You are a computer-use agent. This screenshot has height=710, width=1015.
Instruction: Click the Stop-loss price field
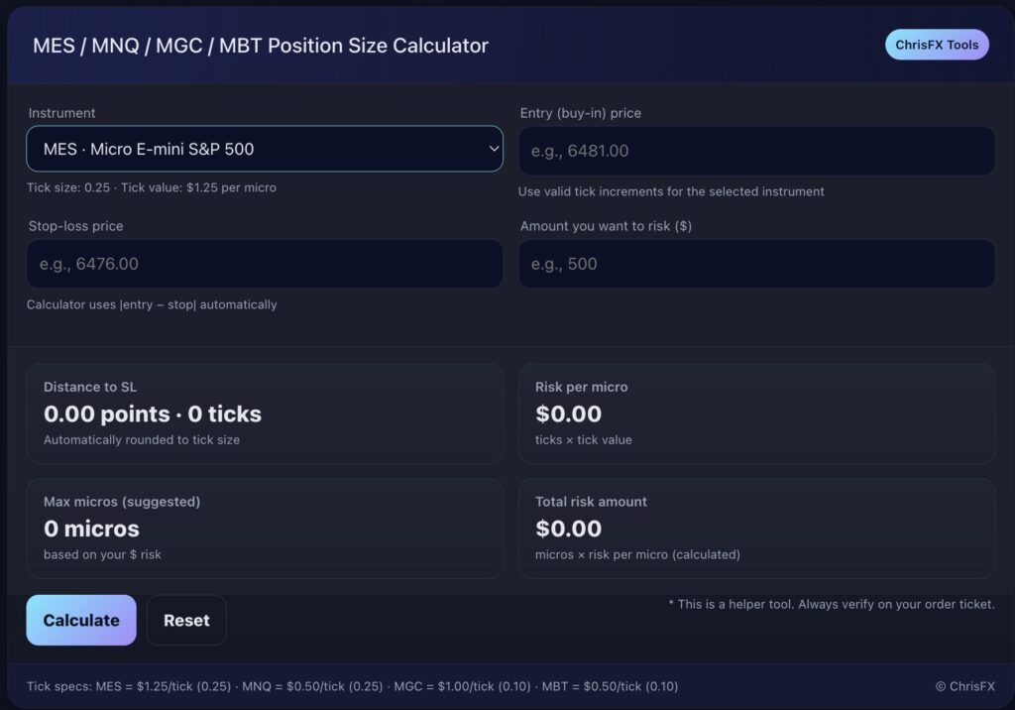click(x=264, y=264)
